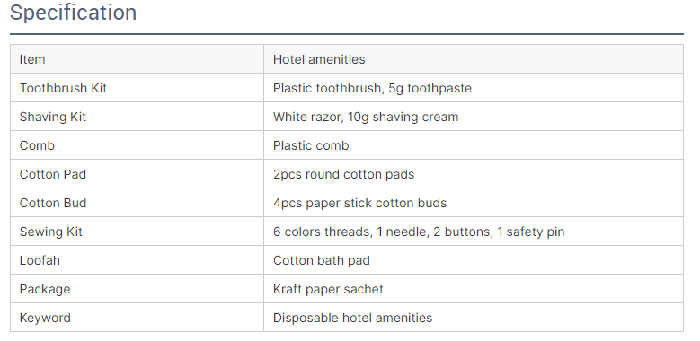
Task: Select the Comb row label
Action: click(137, 145)
